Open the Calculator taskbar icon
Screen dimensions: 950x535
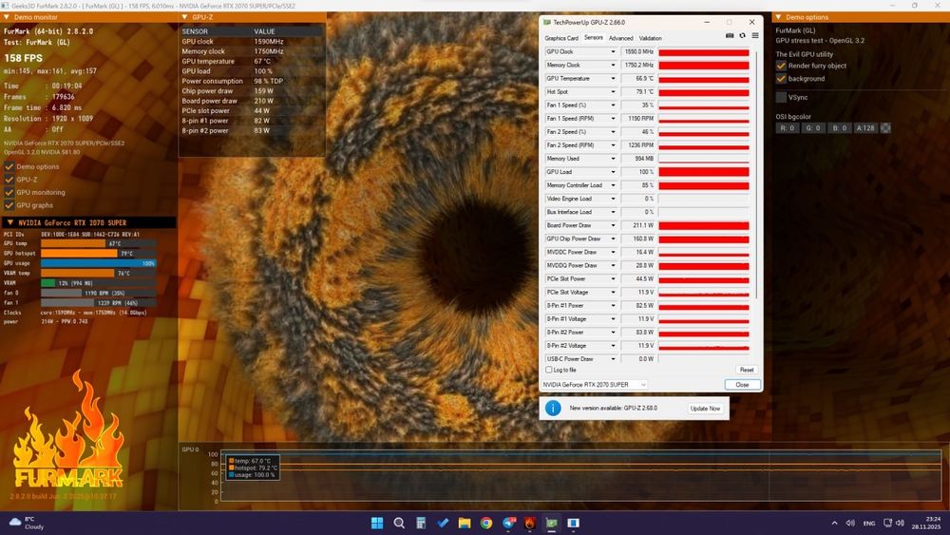[x=421, y=523]
